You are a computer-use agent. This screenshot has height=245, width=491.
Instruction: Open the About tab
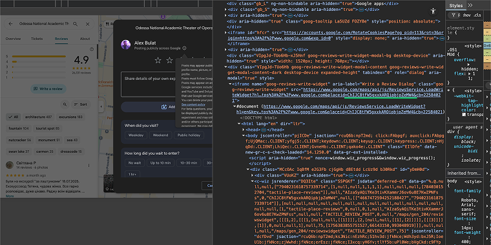(x=85, y=39)
